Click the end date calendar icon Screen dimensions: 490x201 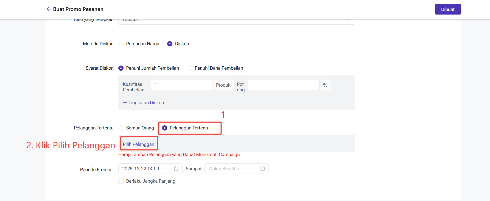coord(262,169)
